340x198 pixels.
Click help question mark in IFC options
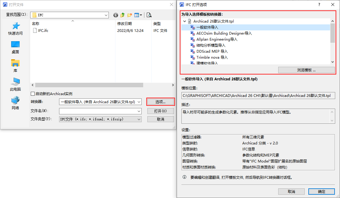[x=319, y=5]
